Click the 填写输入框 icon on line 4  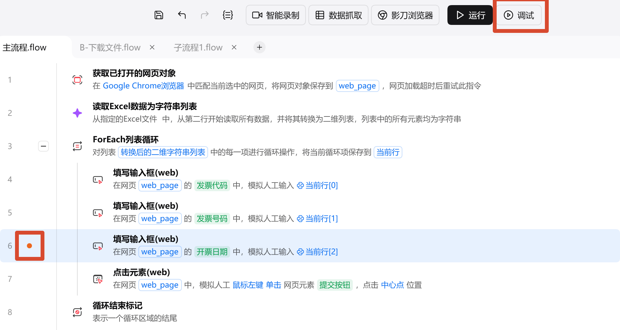coord(98,180)
